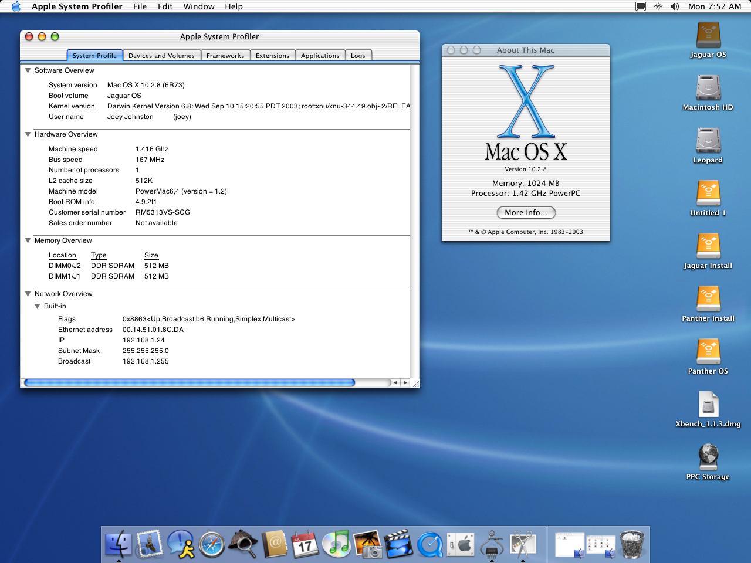Click the Size column header in Memory Overview
The image size is (751, 563).
coord(151,255)
